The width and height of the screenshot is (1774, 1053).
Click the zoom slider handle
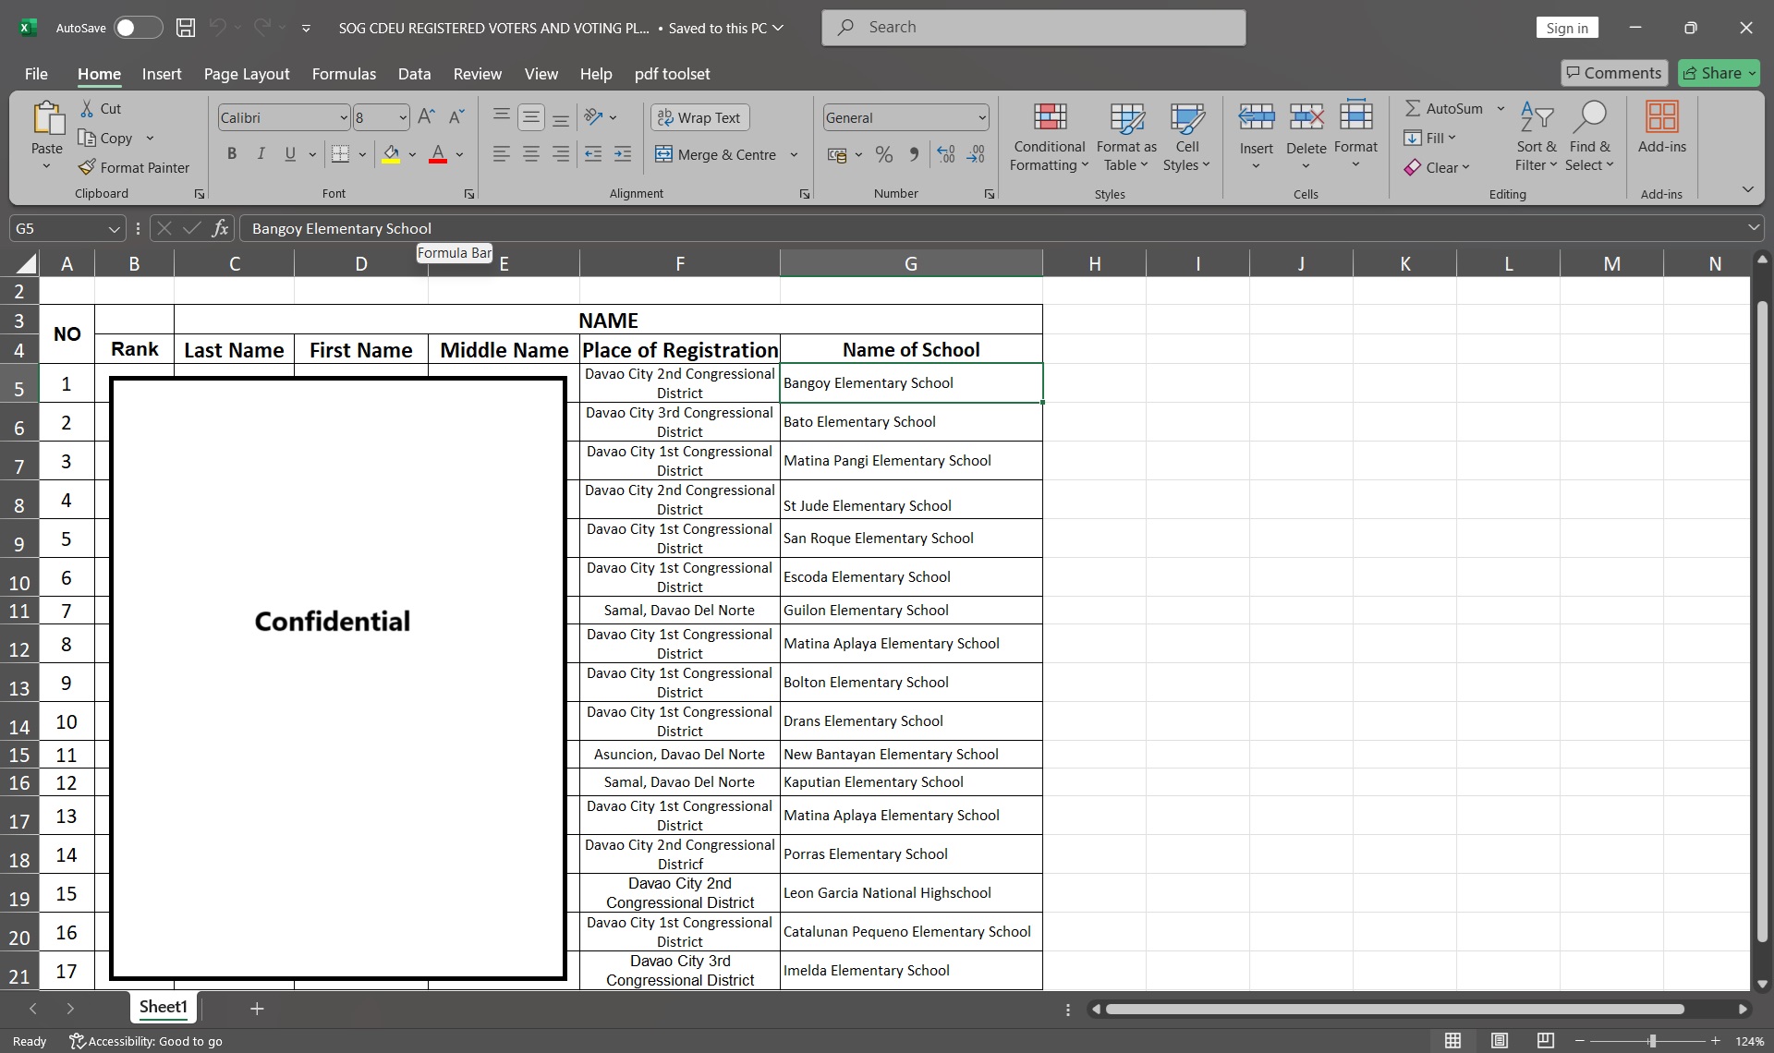[1652, 1041]
